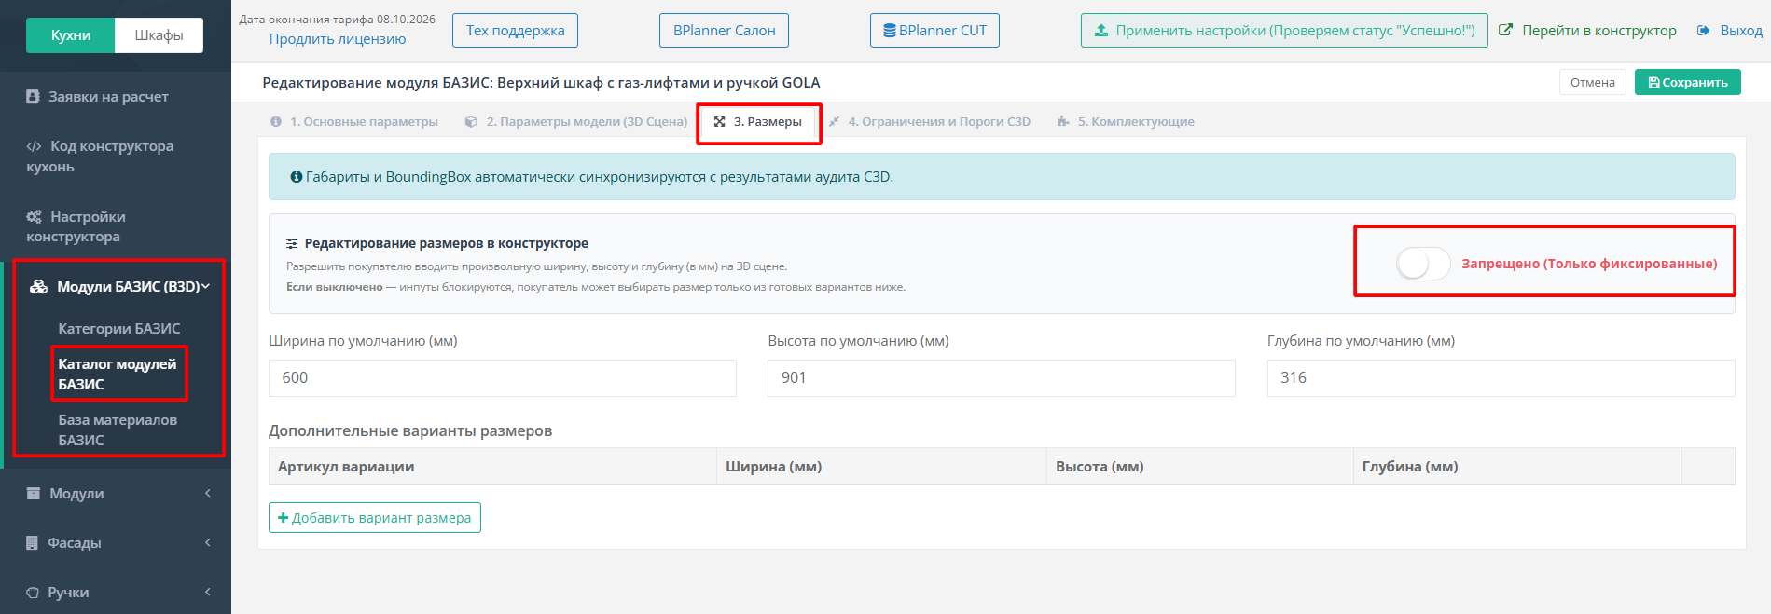Log out via the Выход link
This screenshot has height=614, width=1771.
coord(1729,31)
